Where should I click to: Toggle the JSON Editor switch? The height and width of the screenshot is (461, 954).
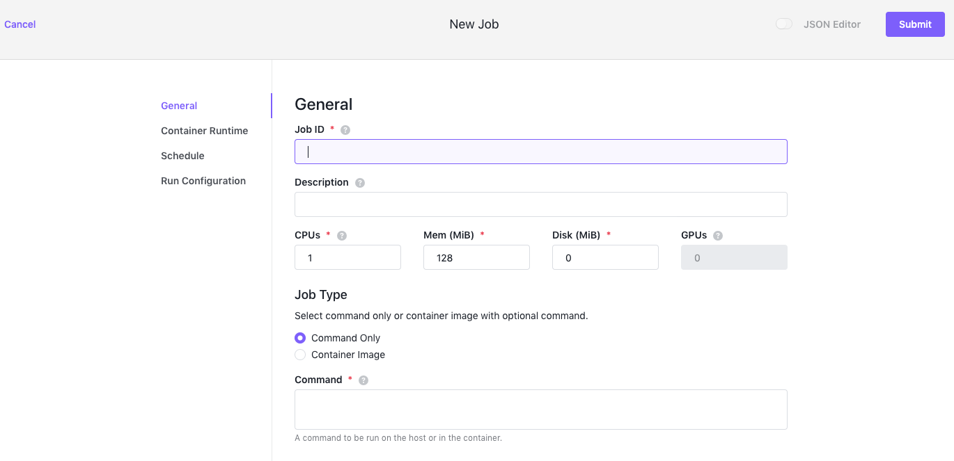pos(784,24)
